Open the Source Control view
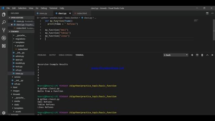The height and width of the screenshot is (121, 215). click(4, 30)
